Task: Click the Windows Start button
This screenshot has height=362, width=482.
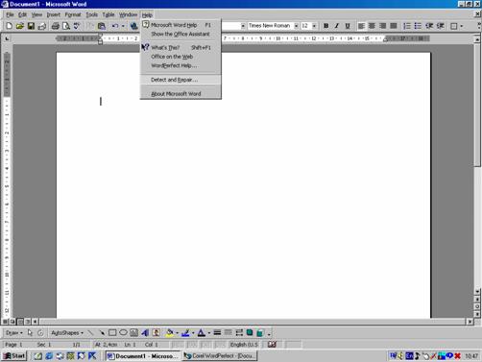Action: point(14,356)
